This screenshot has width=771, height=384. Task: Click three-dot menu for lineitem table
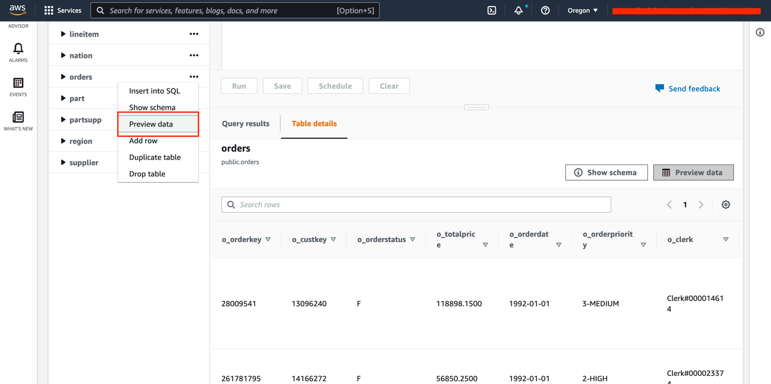click(x=194, y=34)
